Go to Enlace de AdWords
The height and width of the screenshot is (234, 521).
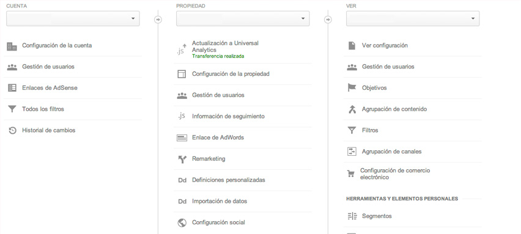(x=218, y=137)
